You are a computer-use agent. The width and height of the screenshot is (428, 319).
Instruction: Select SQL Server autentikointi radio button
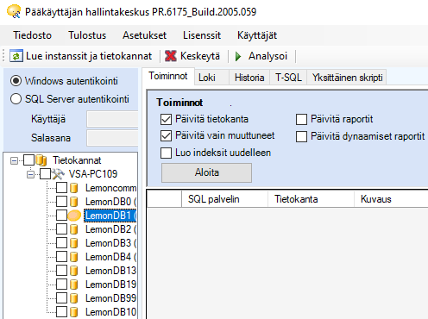[16, 99]
